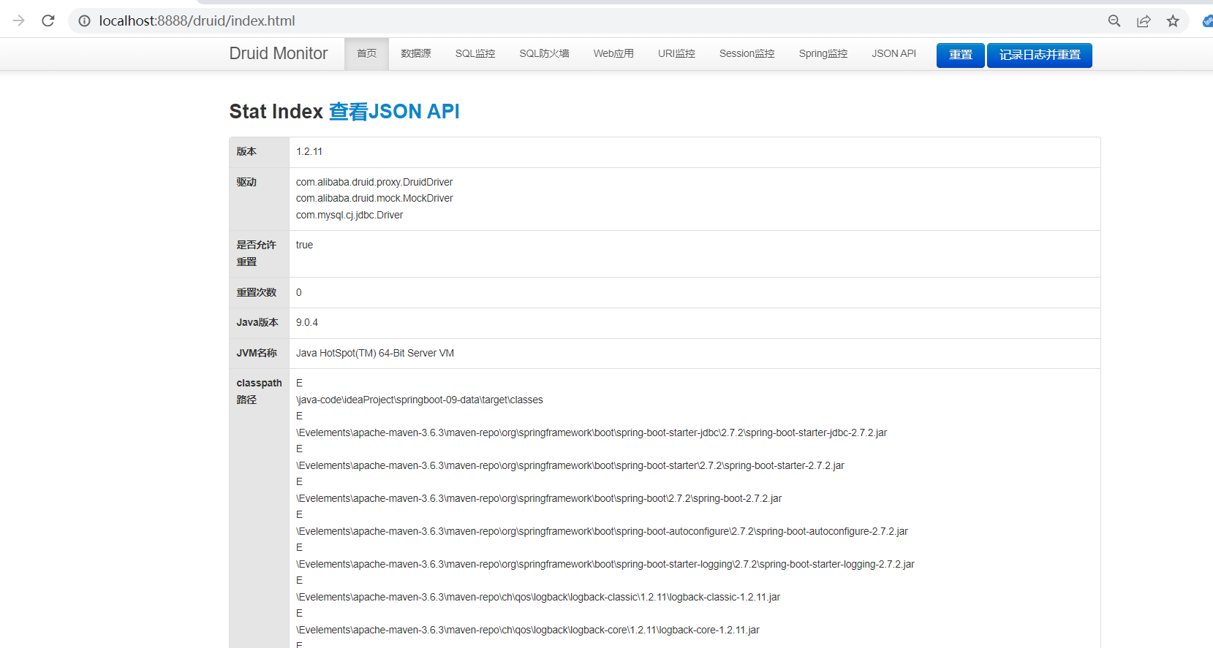This screenshot has width=1213, height=648.
Task: Open the Web应用 tab
Action: (613, 53)
